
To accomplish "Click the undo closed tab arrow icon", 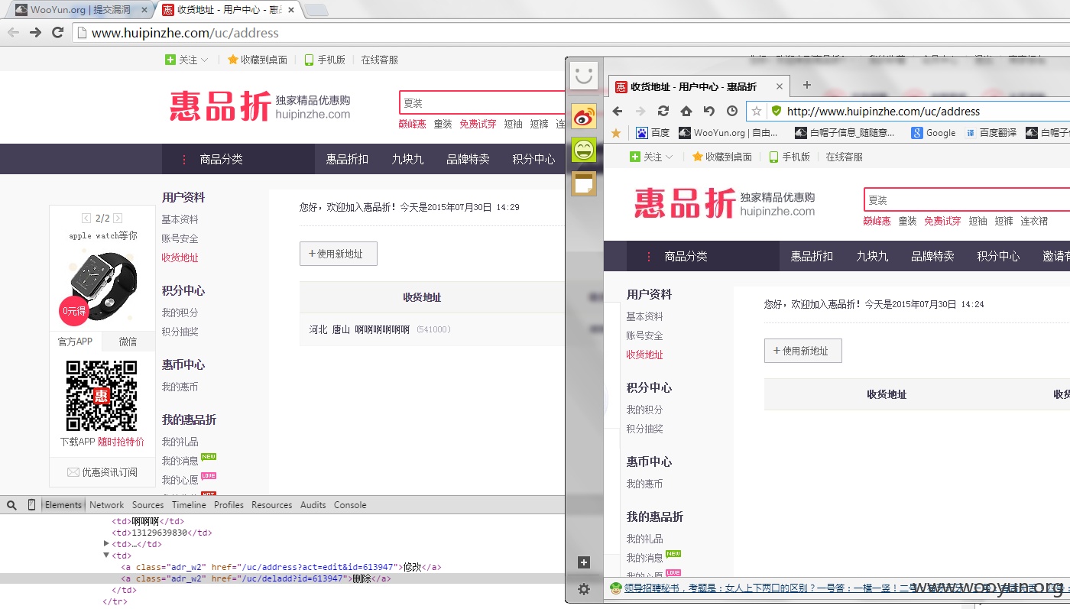I will pyautogui.click(x=709, y=111).
